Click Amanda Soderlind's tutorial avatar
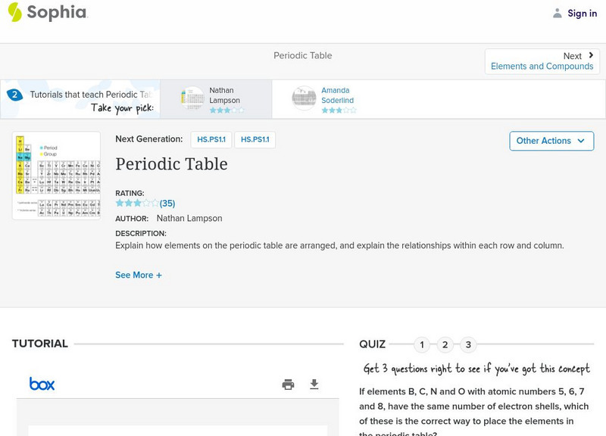 click(304, 98)
